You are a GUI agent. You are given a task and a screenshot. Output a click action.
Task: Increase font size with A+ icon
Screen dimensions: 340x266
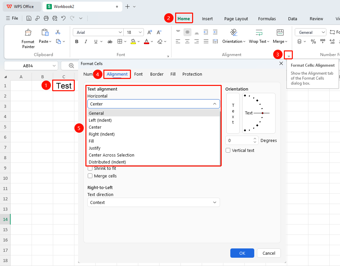150,33
